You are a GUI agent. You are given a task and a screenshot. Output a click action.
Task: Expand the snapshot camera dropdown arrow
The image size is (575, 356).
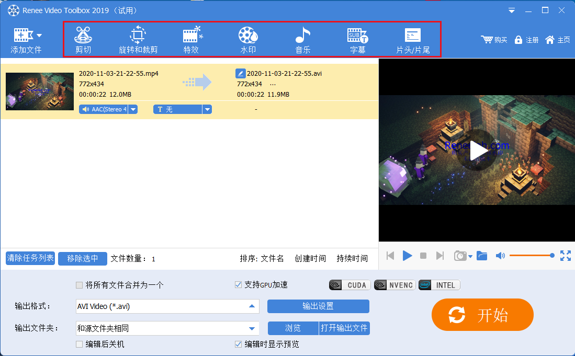[x=470, y=256]
